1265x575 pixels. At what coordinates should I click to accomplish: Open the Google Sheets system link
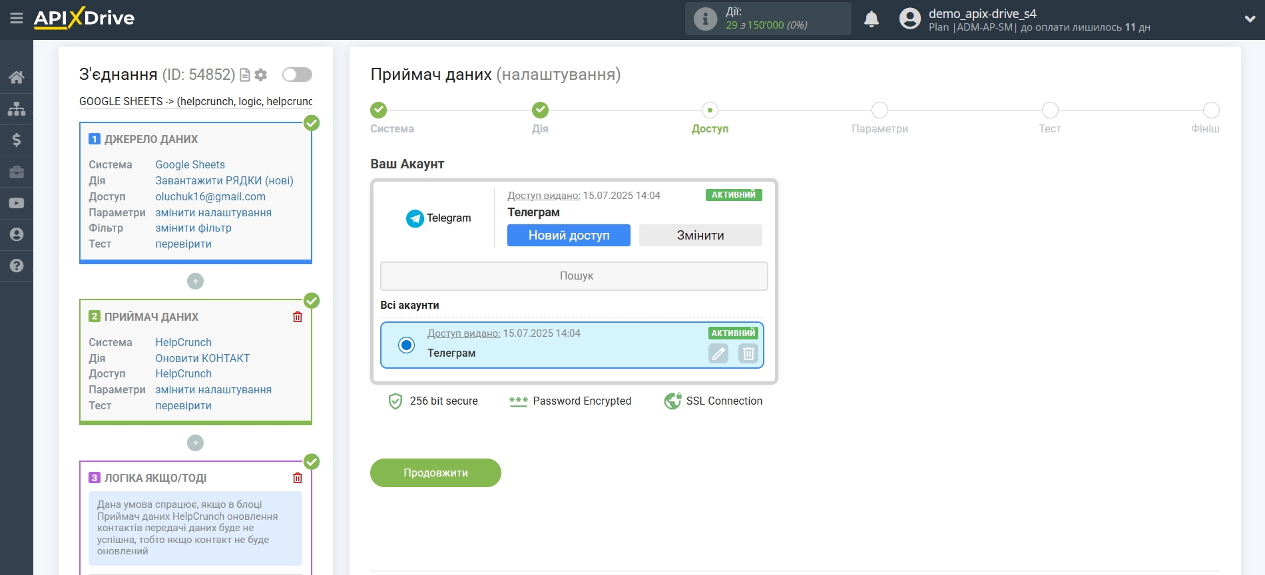190,164
